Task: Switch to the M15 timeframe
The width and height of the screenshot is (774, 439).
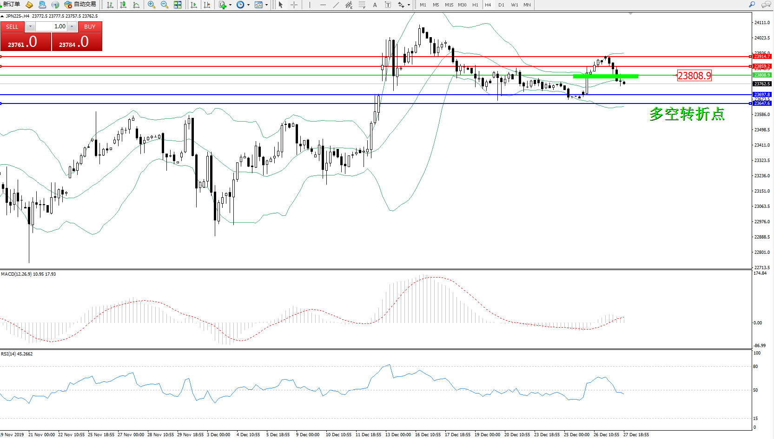Action: 449,5
